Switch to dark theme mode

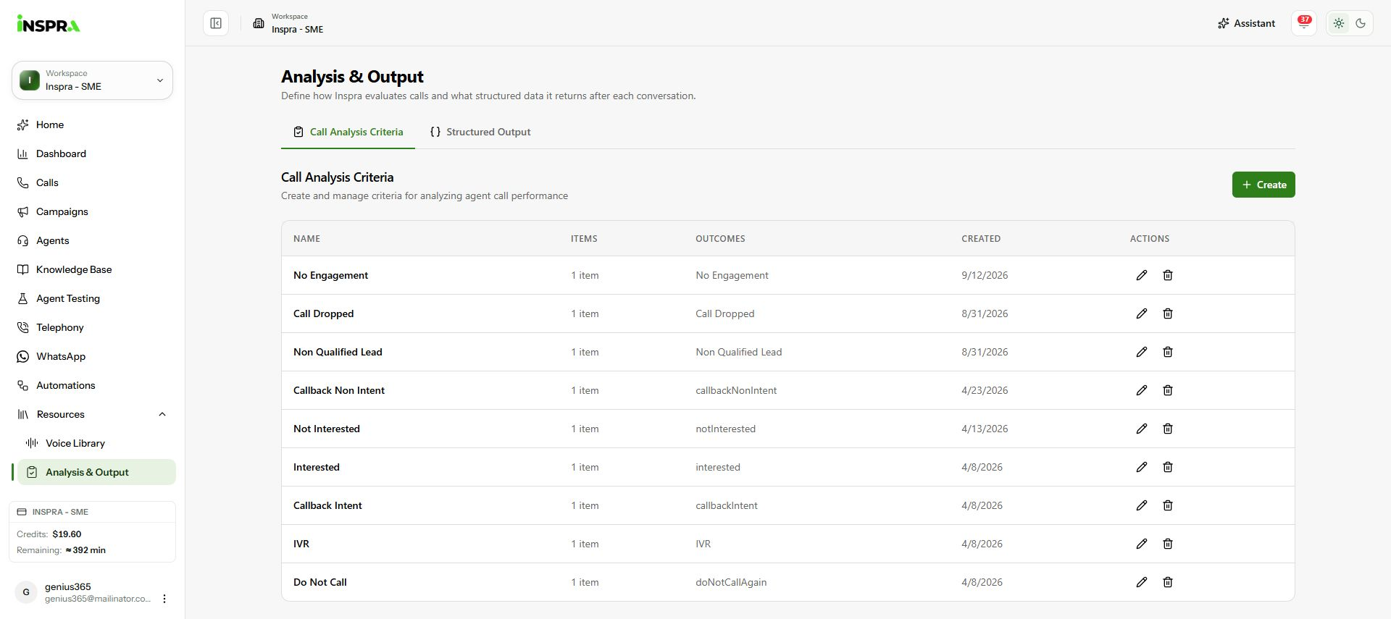(1361, 23)
